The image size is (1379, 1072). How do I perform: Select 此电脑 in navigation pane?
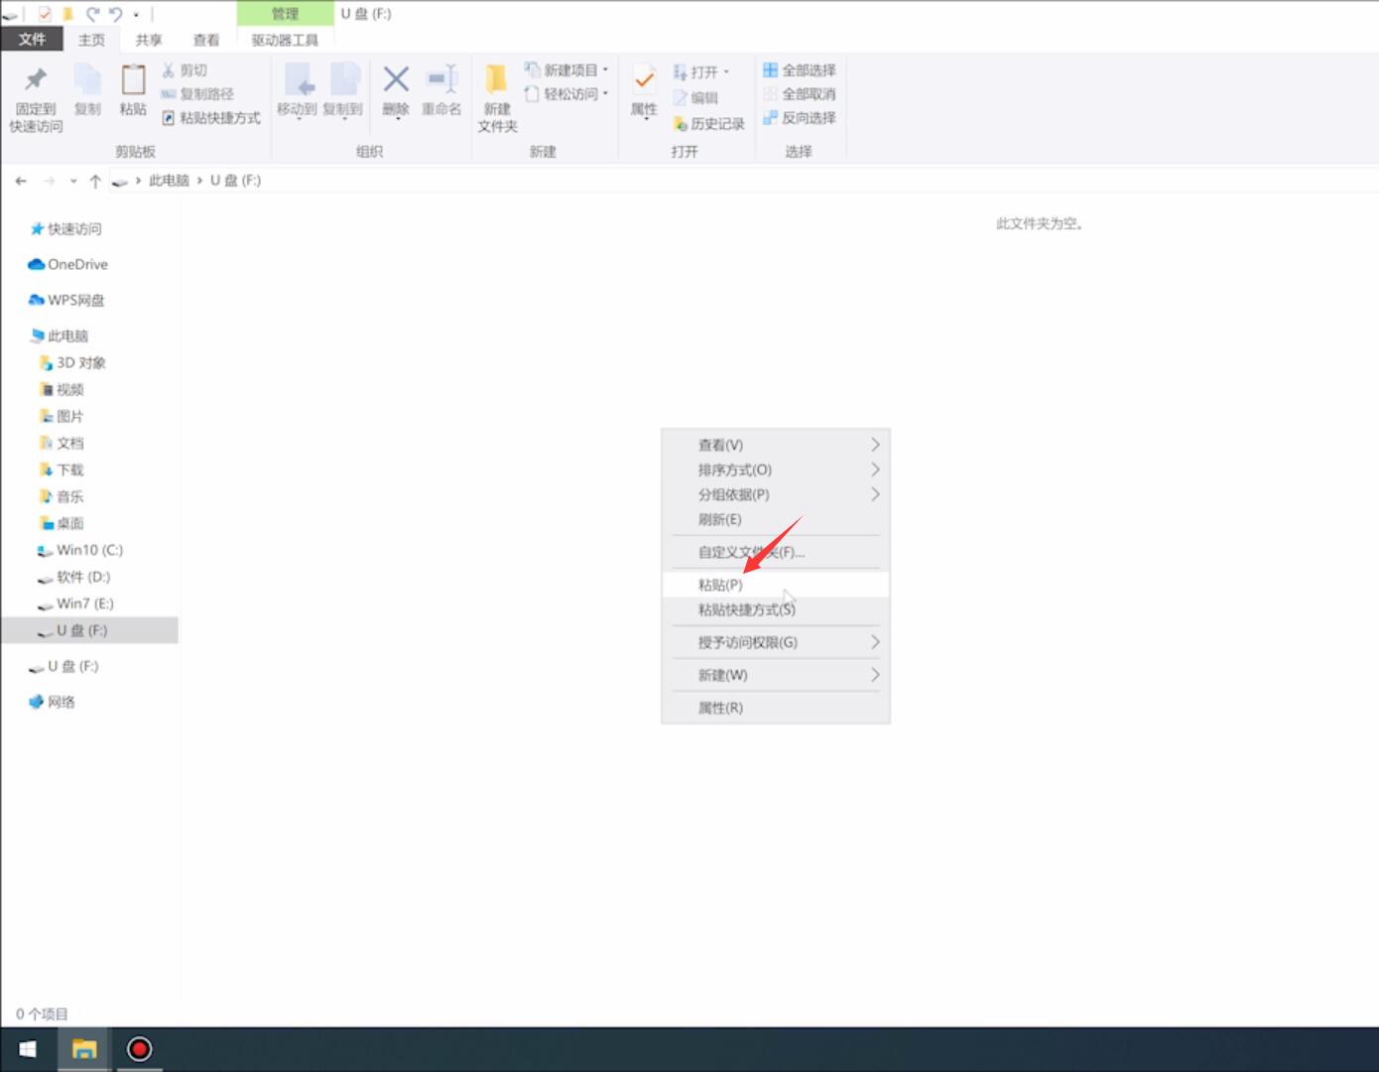[67, 336]
